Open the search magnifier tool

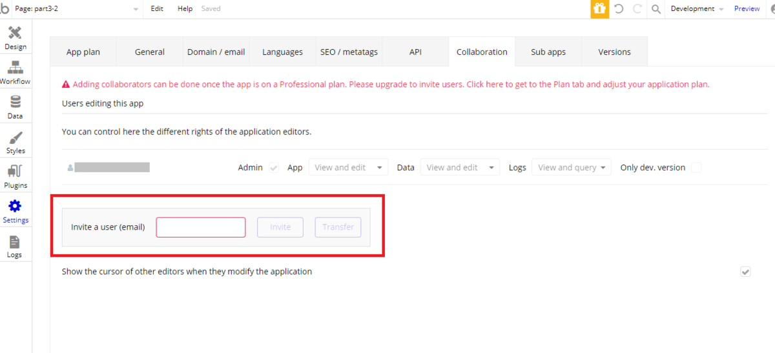tap(656, 9)
